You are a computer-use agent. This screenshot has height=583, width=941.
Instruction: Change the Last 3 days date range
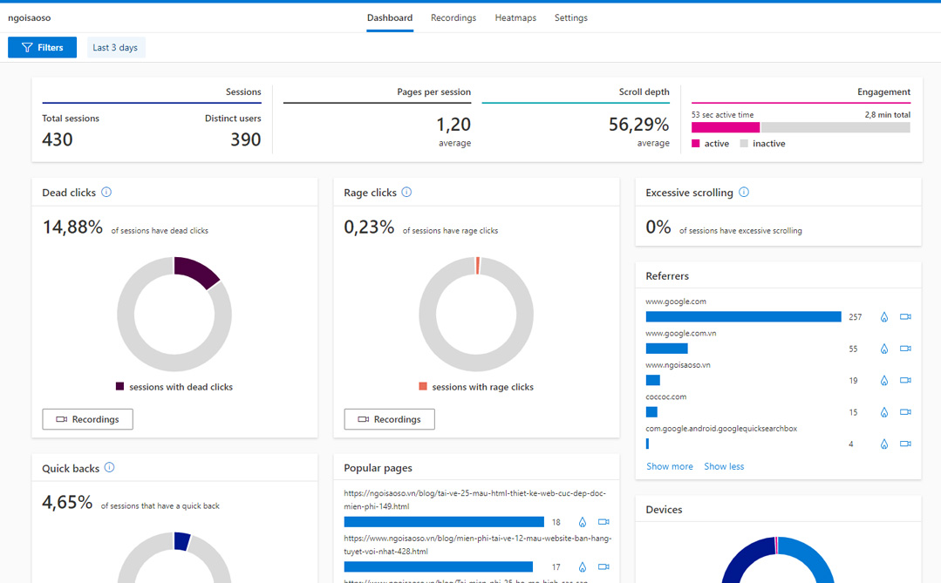[115, 48]
